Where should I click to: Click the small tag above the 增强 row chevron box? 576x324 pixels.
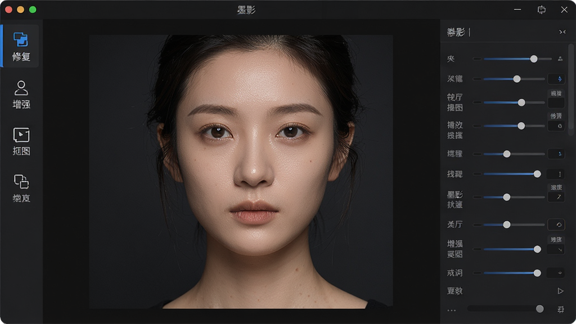(x=556, y=240)
